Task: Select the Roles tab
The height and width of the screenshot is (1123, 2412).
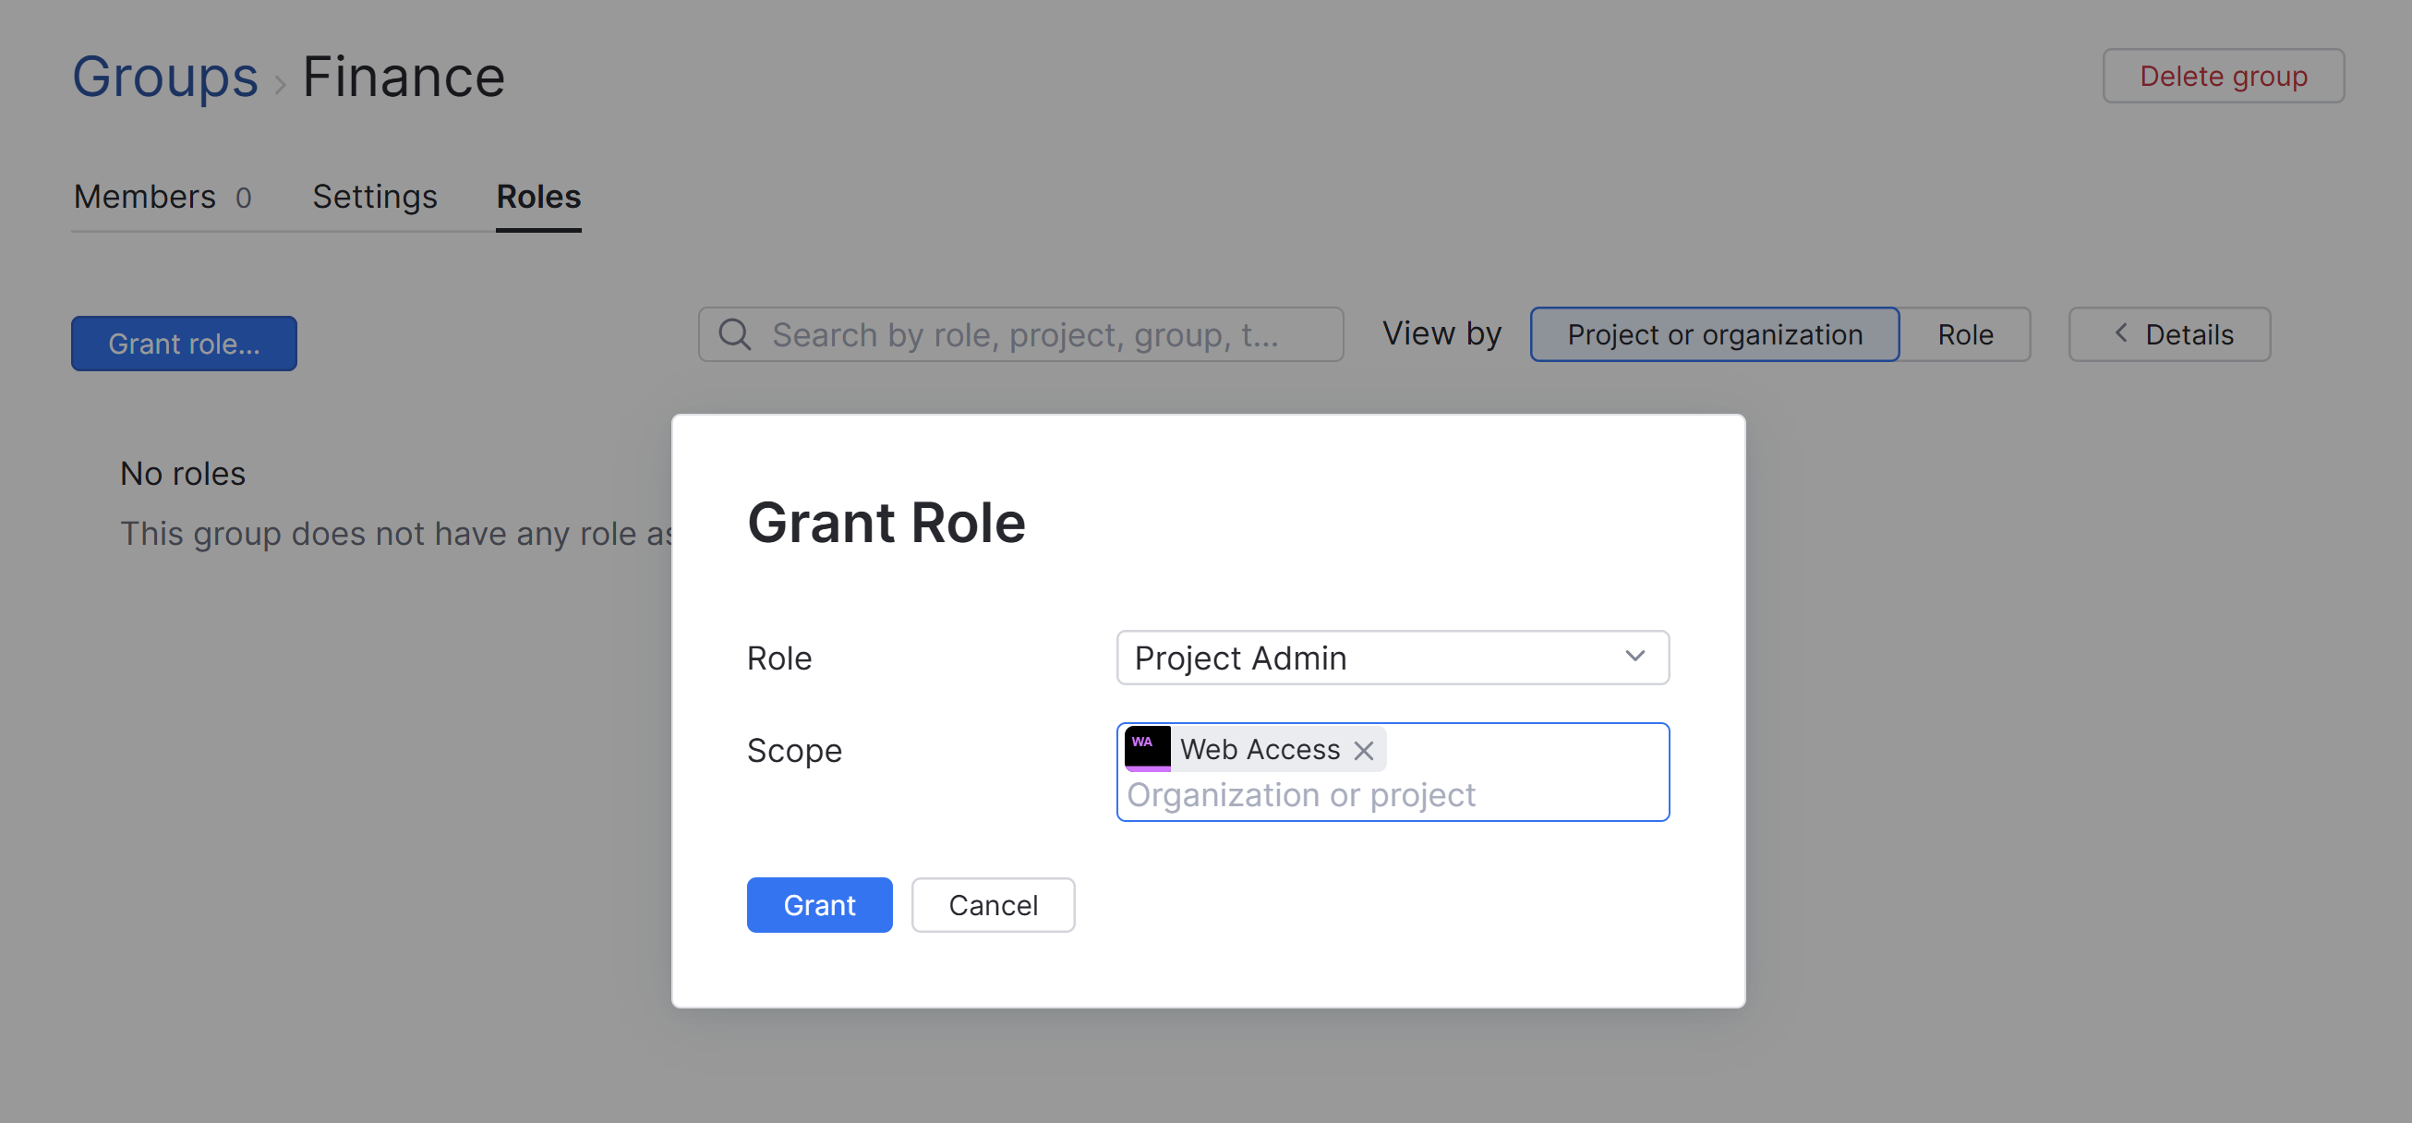Action: click(538, 197)
